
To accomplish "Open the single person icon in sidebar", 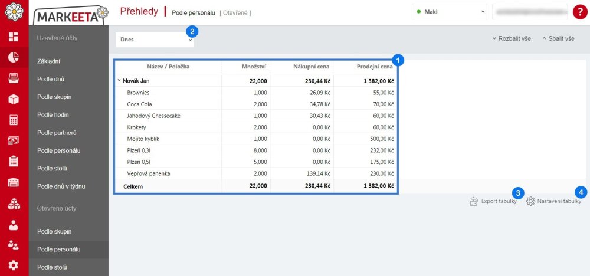I will pos(14,225).
